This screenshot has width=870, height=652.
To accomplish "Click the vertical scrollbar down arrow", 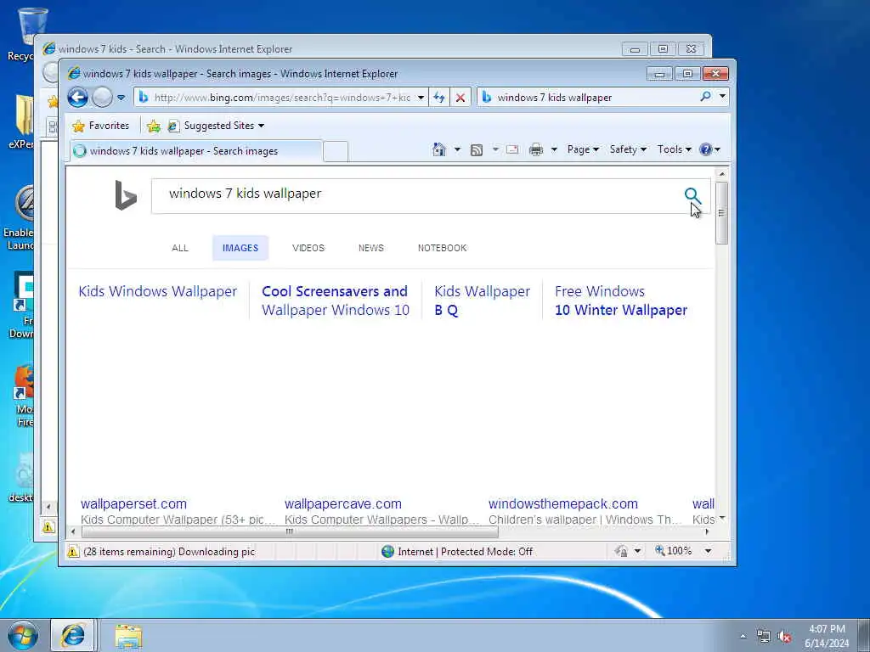I will 722,519.
